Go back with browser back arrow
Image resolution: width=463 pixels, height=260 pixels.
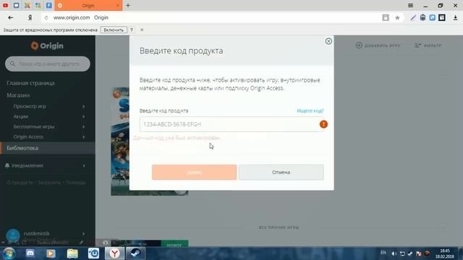[x=11, y=17]
